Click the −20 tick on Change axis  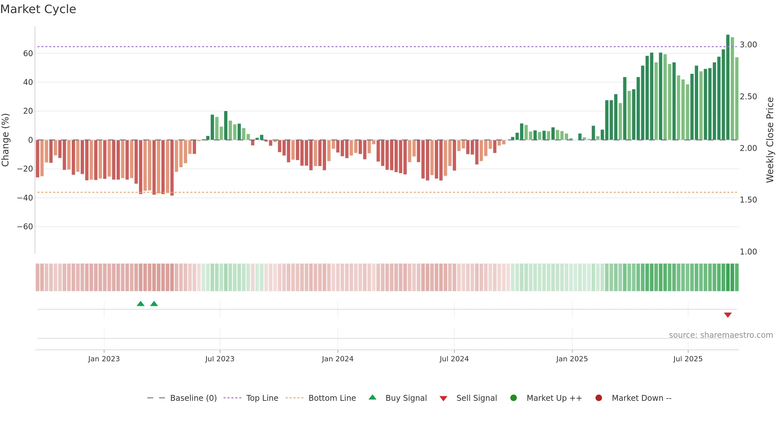[x=25, y=169]
